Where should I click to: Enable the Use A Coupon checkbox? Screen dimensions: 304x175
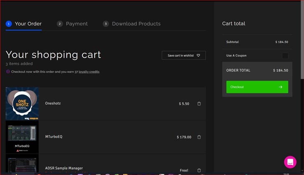285,56
